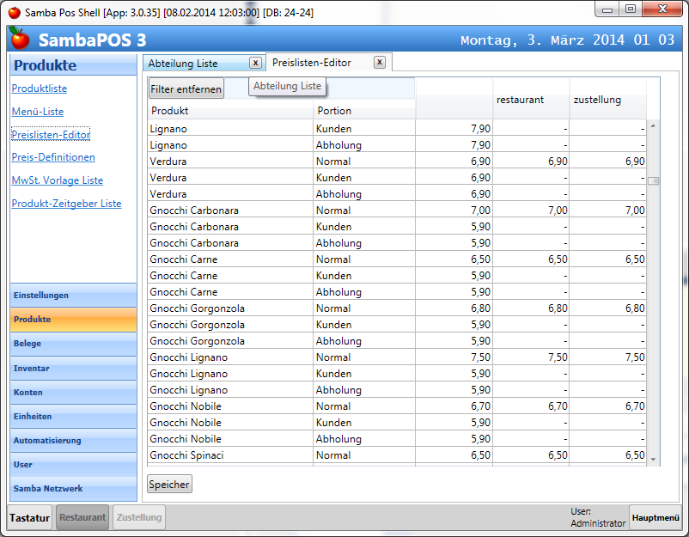The width and height of the screenshot is (689, 537).
Task: Click the Hauptmenü button
Action: (x=655, y=517)
